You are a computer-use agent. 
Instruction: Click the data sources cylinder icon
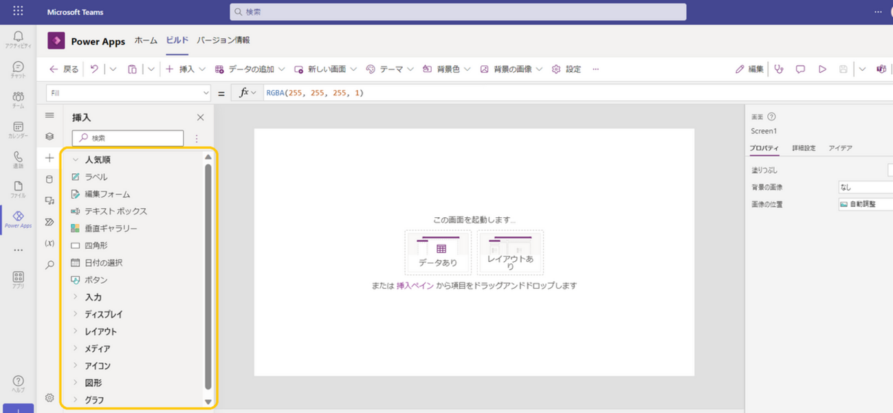(x=49, y=179)
